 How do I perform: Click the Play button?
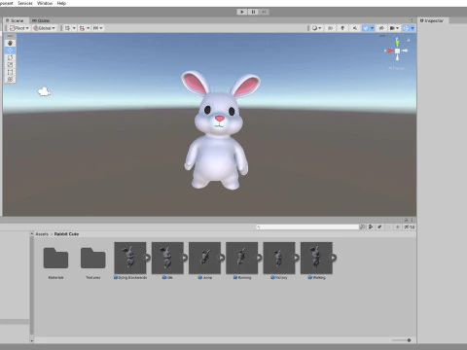pyautogui.click(x=242, y=12)
